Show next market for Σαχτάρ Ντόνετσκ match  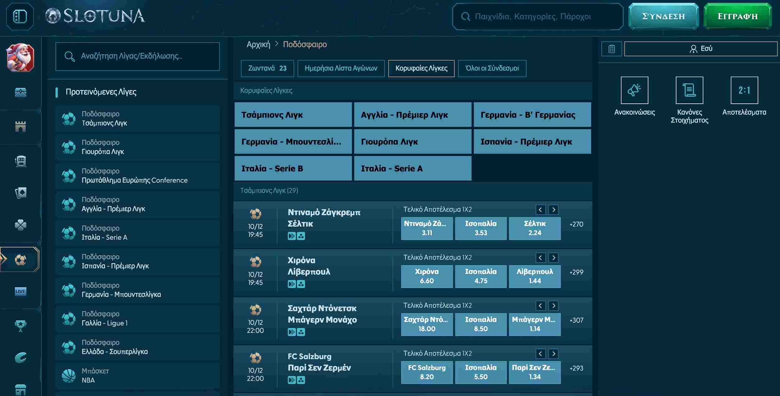[553, 306]
